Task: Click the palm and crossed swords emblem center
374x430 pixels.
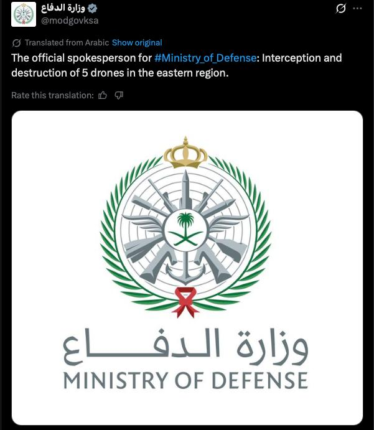Action: (x=185, y=228)
